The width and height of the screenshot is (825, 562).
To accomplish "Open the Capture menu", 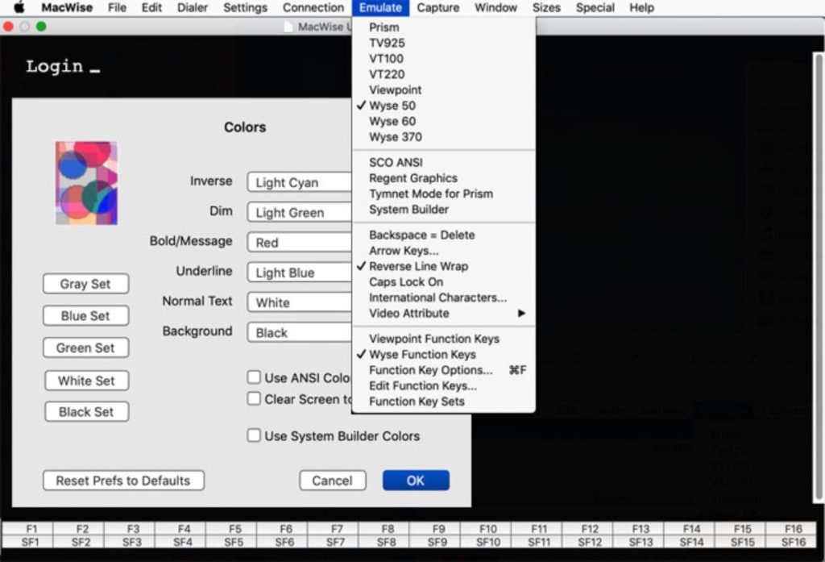I will point(438,8).
